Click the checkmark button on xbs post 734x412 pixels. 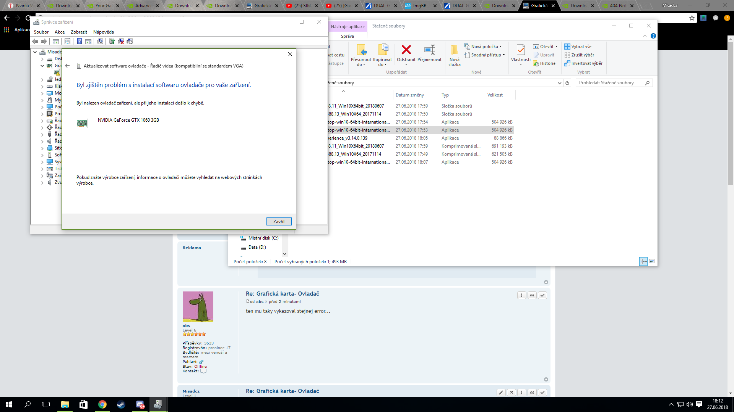coord(542,295)
